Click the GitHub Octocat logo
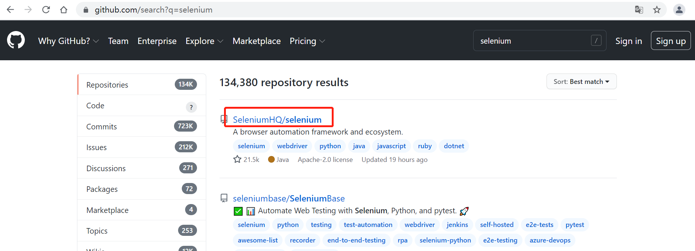This screenshot has height=251, width=695. 16,40
